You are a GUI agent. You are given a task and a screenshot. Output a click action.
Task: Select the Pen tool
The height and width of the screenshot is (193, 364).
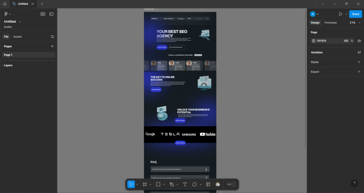[x=172, y=184]
